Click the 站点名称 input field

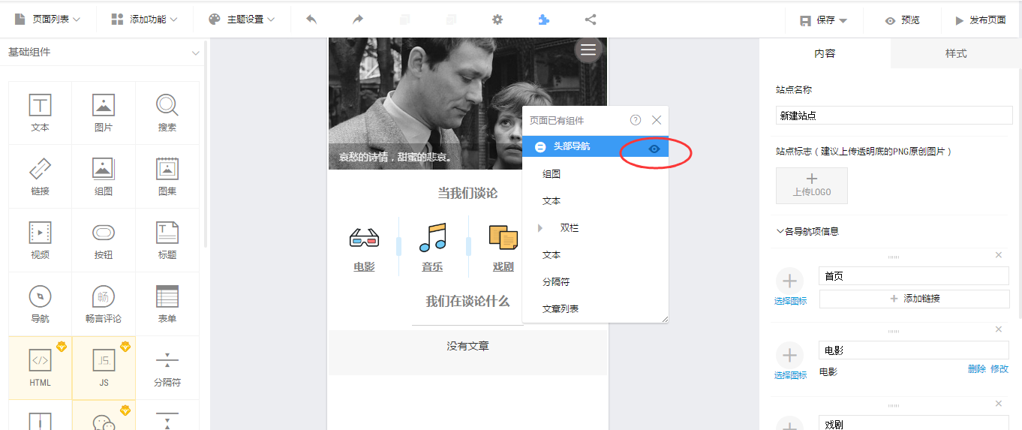(894, 116)
